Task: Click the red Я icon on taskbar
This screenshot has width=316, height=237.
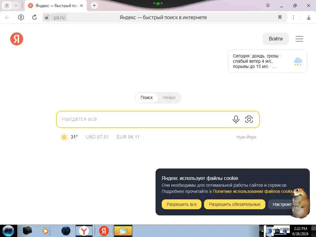Action: coord(104,231)
